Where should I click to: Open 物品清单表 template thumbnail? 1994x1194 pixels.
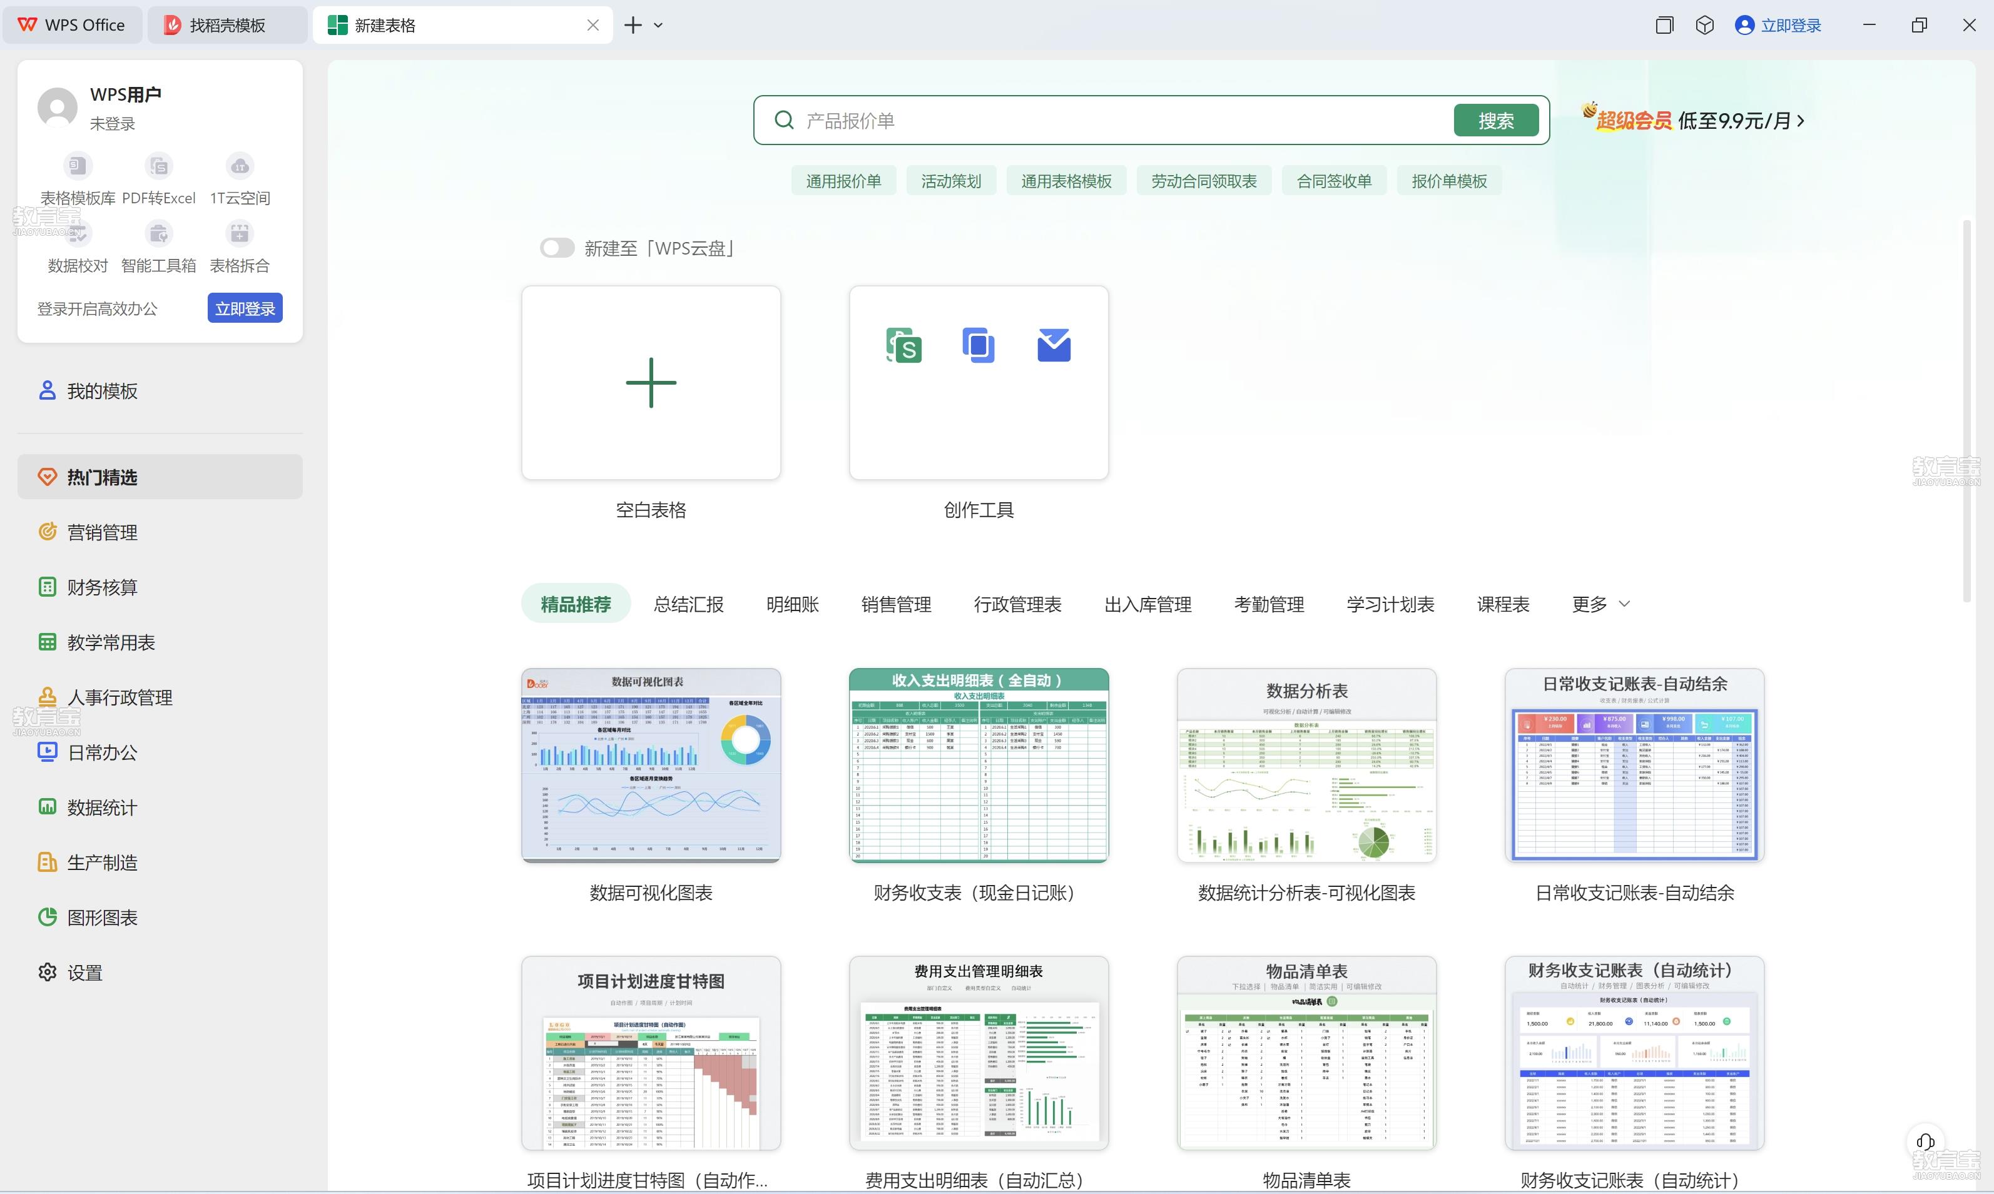pyautogui.click(x=1307, y=1053)
